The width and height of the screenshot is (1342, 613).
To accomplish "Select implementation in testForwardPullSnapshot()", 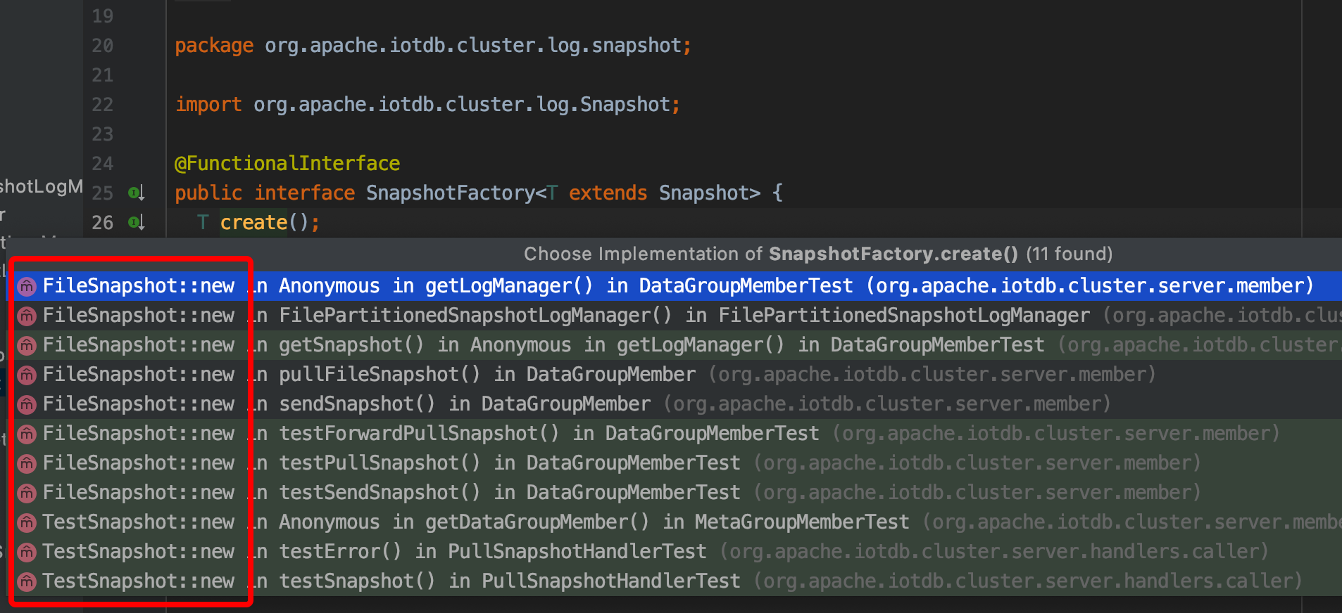I will pos(674,433).
